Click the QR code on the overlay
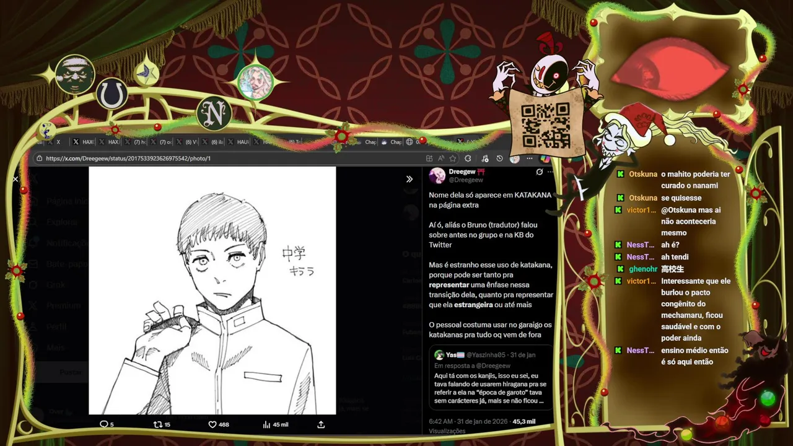This screenshot has width=793, height=446. (x=545, y=125)
